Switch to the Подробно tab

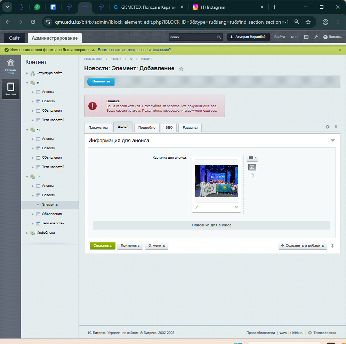click(147, 128)
